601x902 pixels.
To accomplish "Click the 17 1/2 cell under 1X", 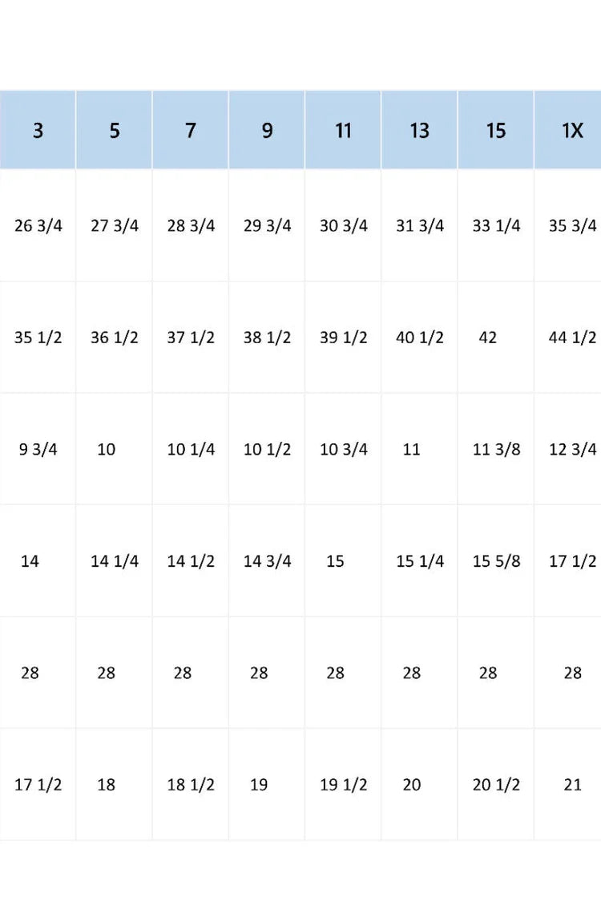I will pyautogui.click(x=567, y=561).
